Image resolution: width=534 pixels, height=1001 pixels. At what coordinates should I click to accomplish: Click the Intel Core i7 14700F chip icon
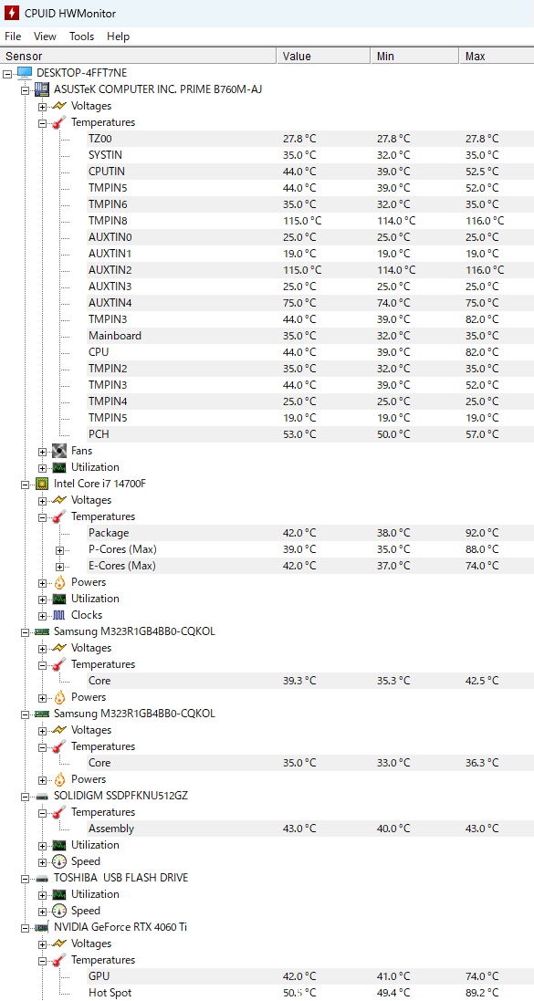click(x=42, y=484)
